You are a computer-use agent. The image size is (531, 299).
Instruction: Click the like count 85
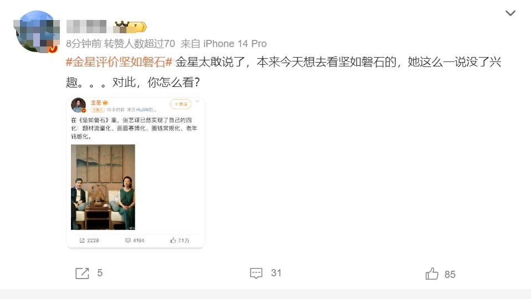450,274
